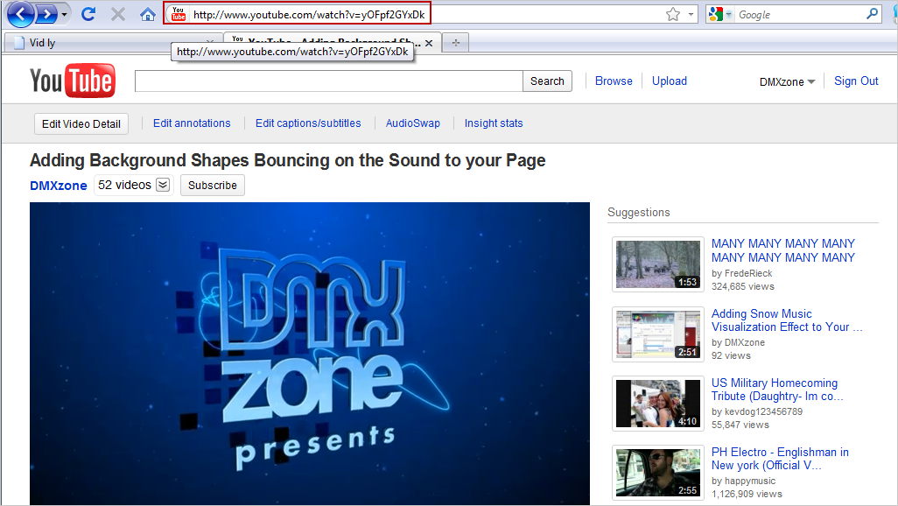The height and width of the screenshot is (506, 898).
Task: Click the YouTube favicon in the address bar
Action: coord(179,14)
